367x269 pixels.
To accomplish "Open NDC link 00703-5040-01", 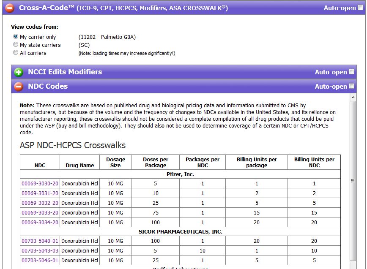I will point(40,241).
